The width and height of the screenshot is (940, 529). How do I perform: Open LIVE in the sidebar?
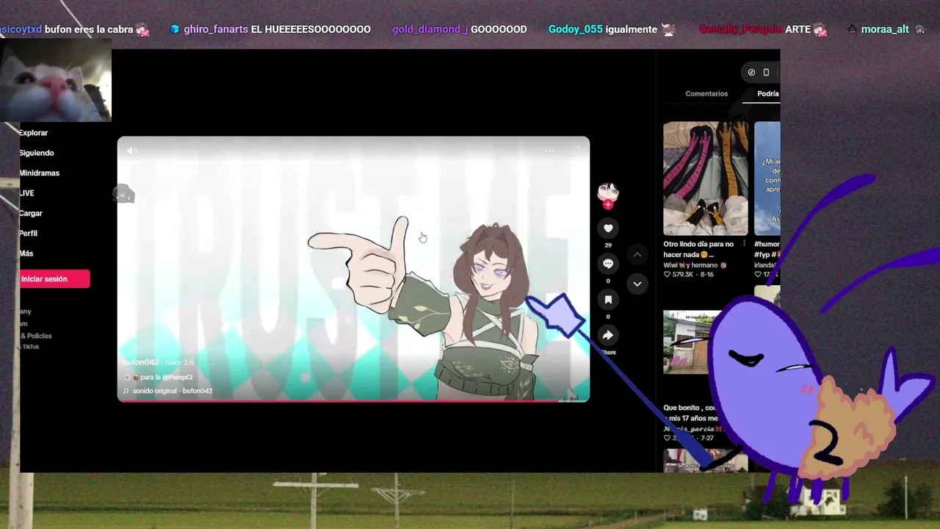(26, 193)
